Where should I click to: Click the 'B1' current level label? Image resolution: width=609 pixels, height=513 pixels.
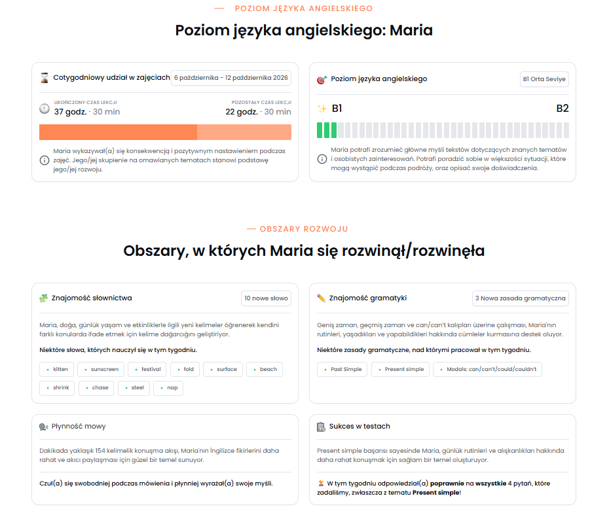pyautogui.click(x=337, y=109)
